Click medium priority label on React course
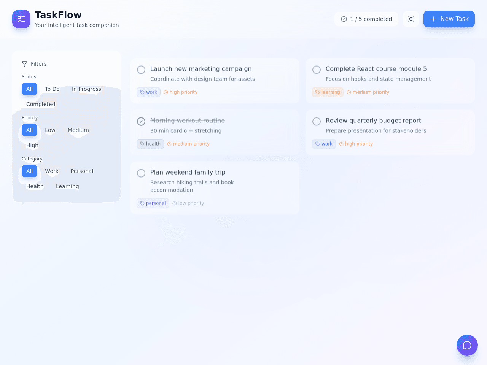487x365 pixels. tap(368, 92)
